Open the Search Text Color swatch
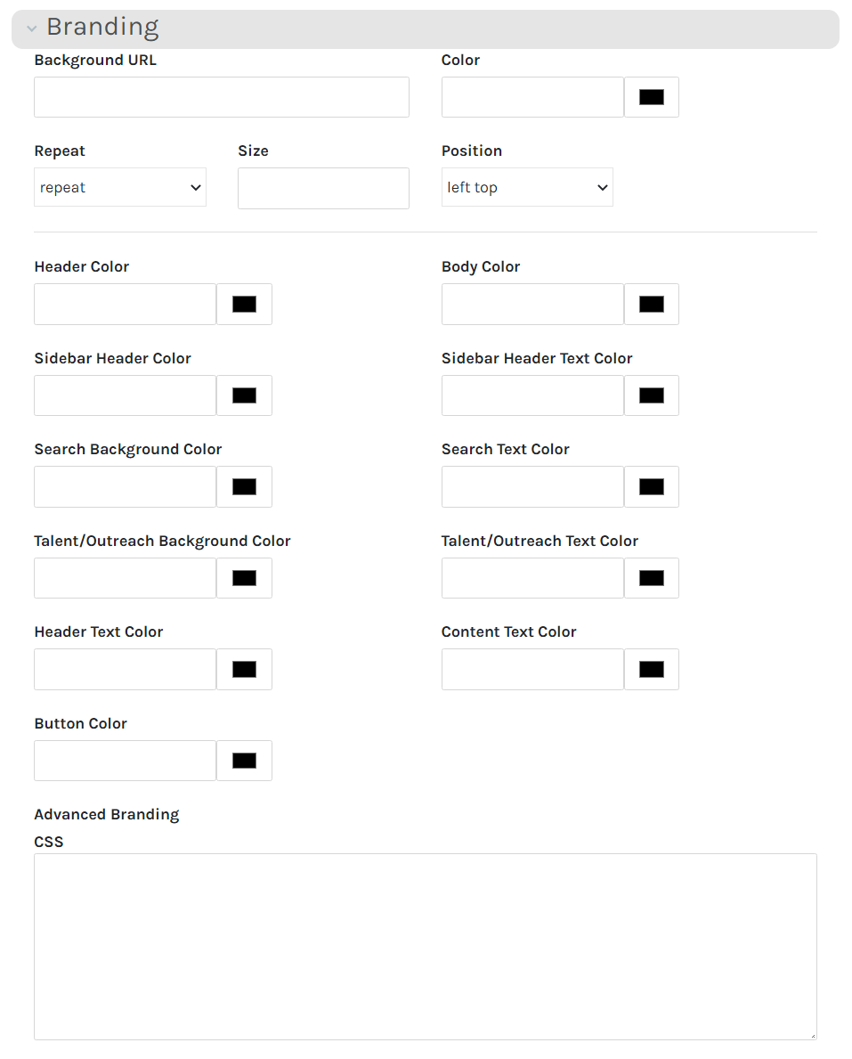This screenshot has width=852, height=1059. pyautogui.click(x=652, y=487)
